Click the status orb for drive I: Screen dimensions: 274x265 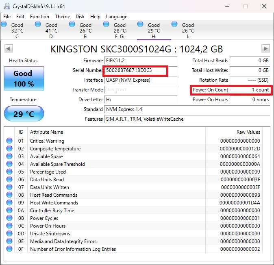[174, 24]
